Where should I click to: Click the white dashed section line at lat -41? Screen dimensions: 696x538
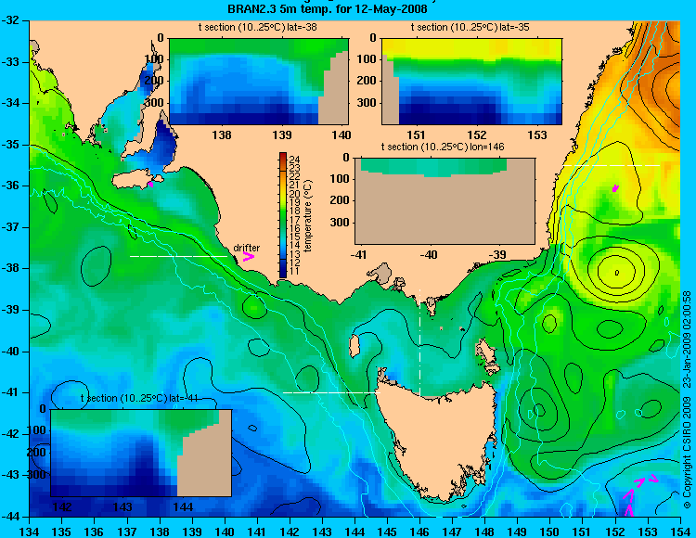pyautogui.click(x=332, y=392)
